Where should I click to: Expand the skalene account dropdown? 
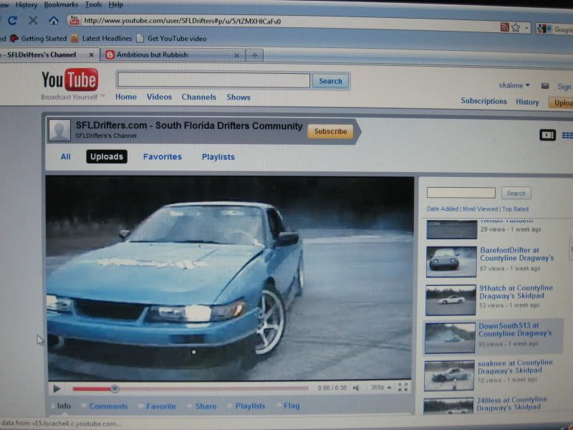pos(514,85)
